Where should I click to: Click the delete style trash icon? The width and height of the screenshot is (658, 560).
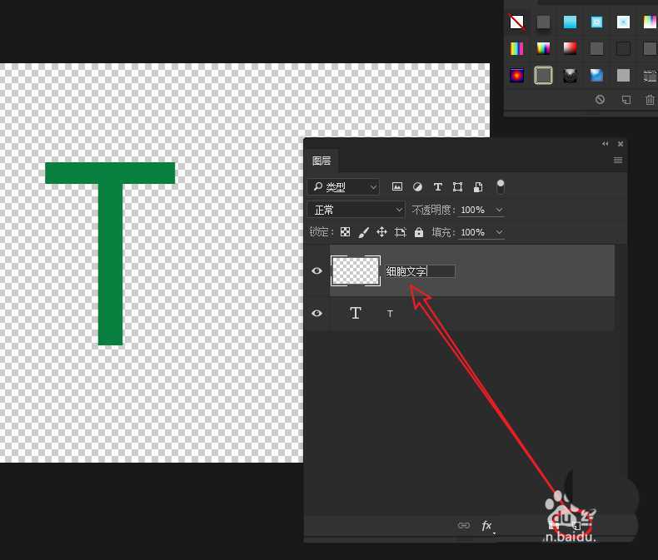[650, 100]
